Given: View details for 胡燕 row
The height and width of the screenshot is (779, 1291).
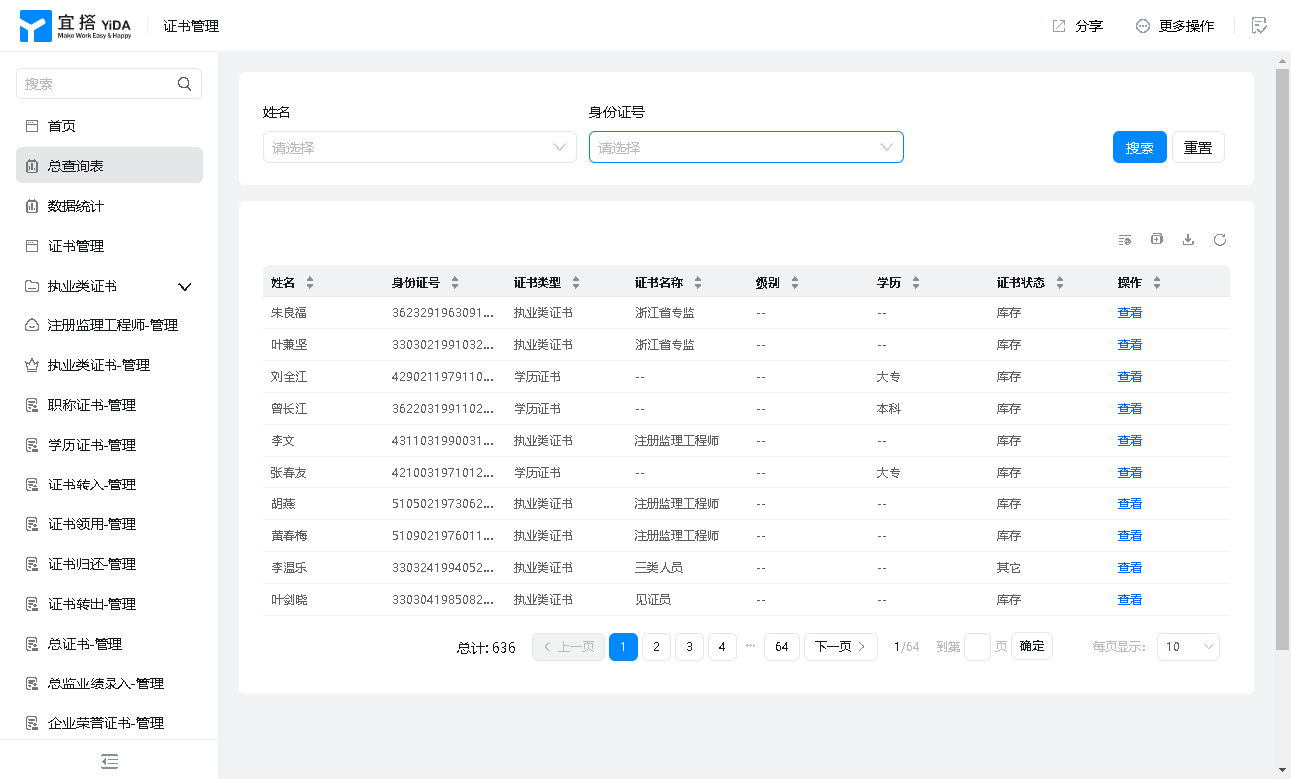Looking at the screenshot, I should click(1130, 504).
